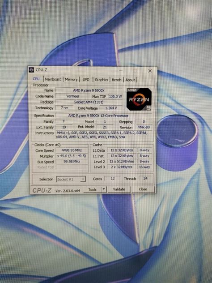Click the empty Rated FSB field
Viewport: 212px width, 283px height.
[x=72, y=167]
